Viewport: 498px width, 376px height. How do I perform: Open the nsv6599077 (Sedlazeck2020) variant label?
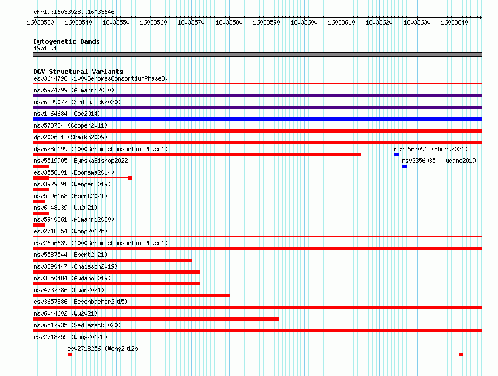[x=77, y=102]
